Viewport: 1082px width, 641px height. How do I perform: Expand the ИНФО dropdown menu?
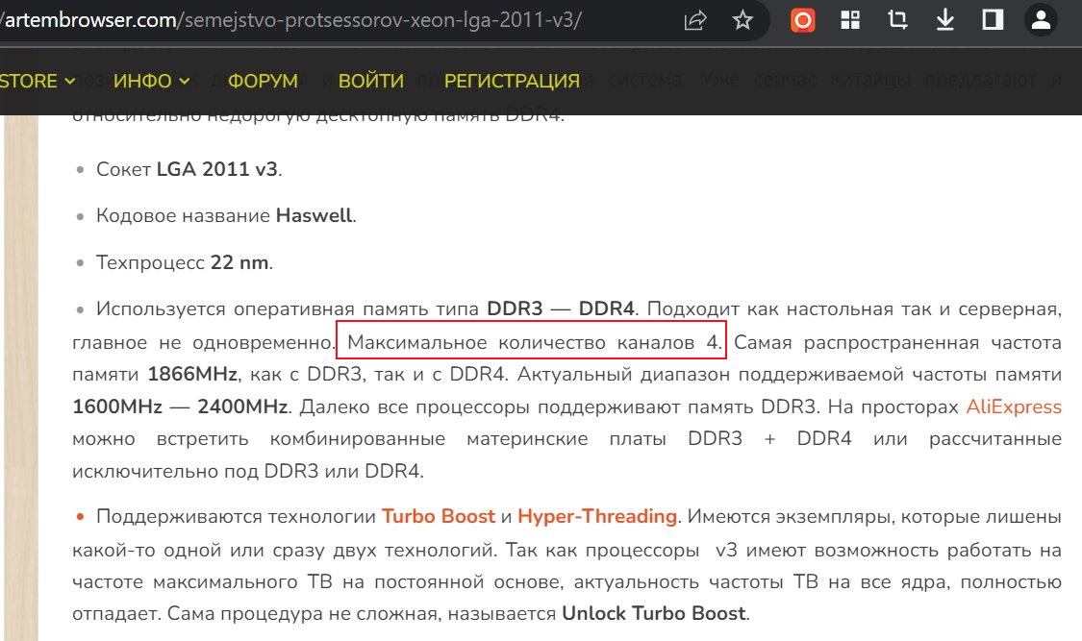tap(151, 81)
